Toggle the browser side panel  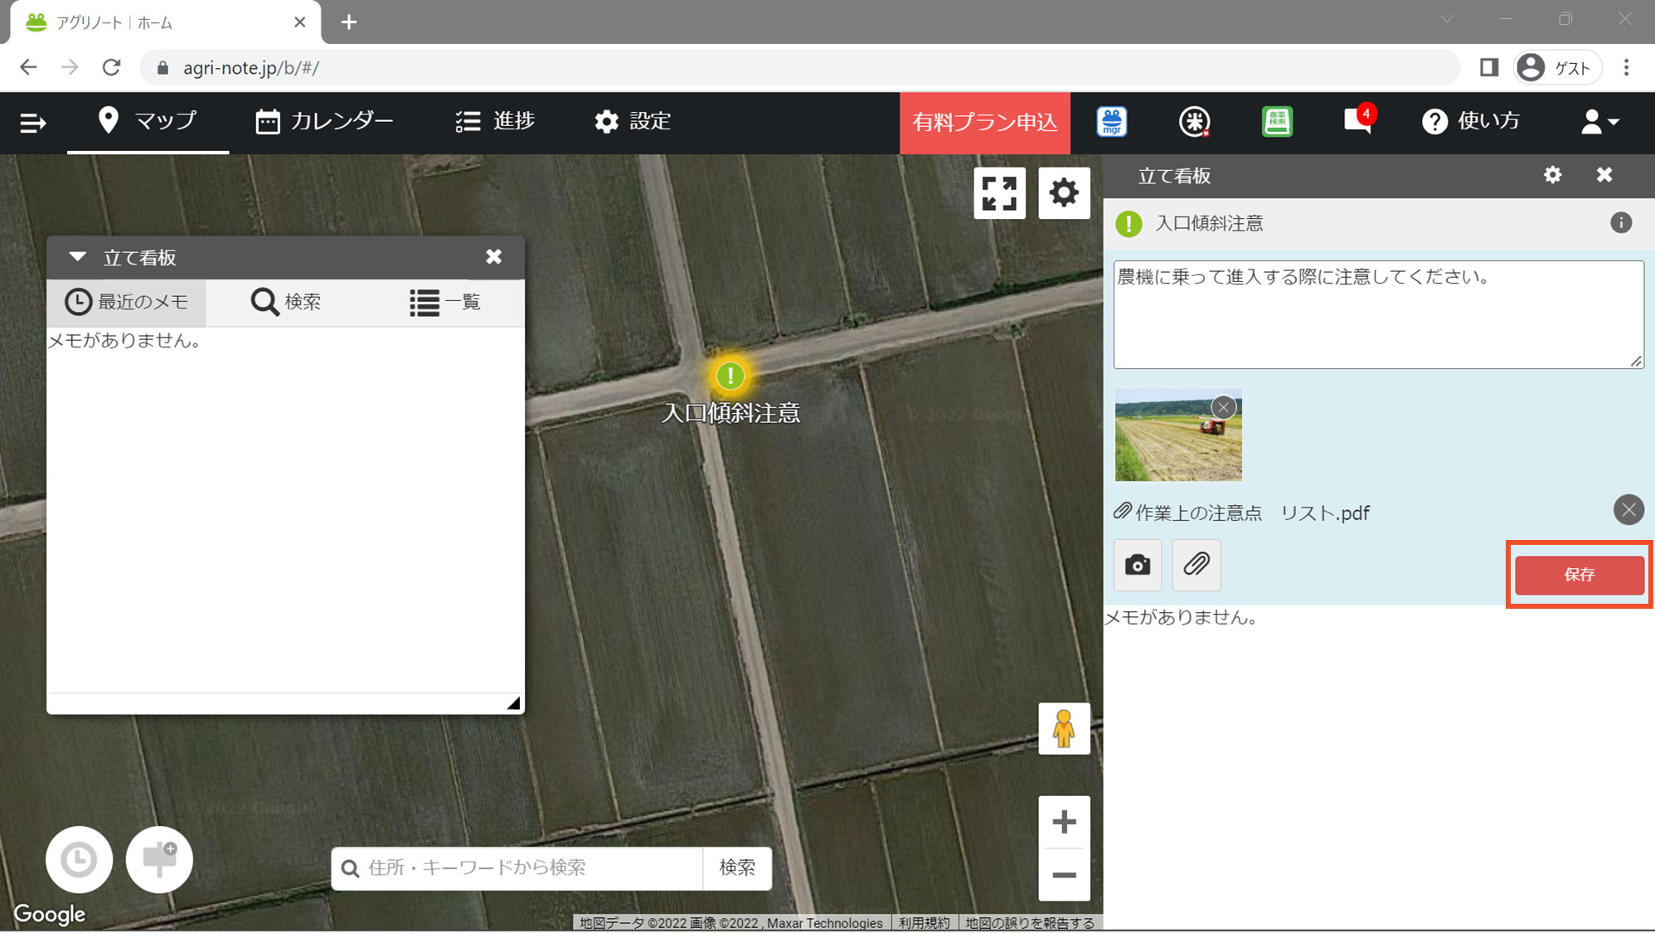pyautogui.click(x=1488, y=68)
